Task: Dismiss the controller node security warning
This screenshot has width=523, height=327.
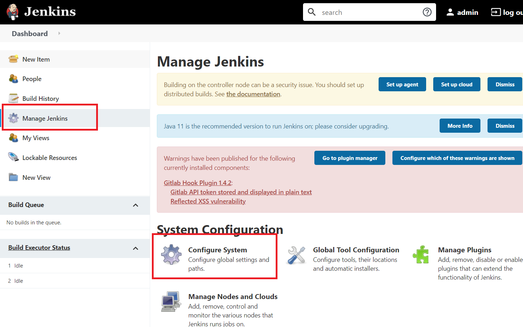Action: pyautogui.click(x=505, y=84)
